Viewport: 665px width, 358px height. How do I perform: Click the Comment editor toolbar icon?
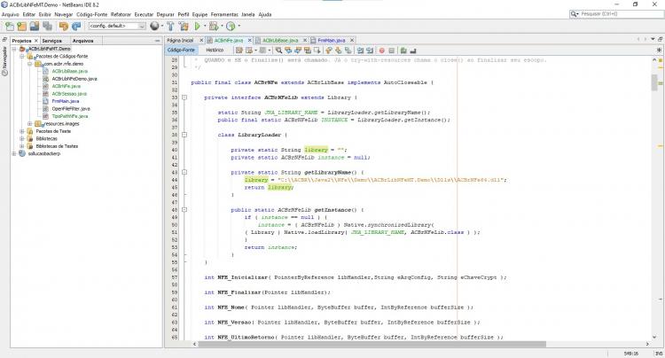click(403, 50)
